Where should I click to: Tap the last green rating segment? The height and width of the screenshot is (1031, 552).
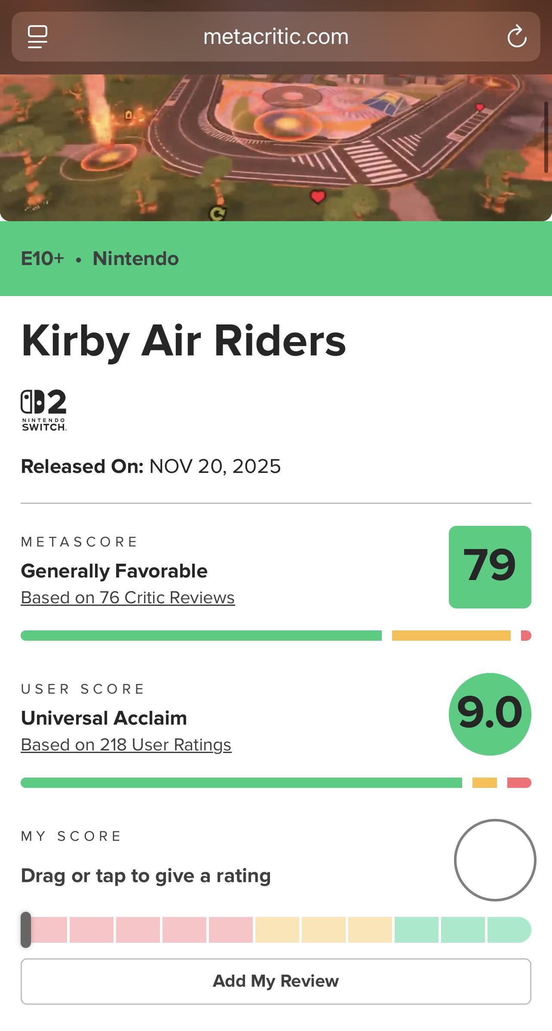[x=509, y=929]
